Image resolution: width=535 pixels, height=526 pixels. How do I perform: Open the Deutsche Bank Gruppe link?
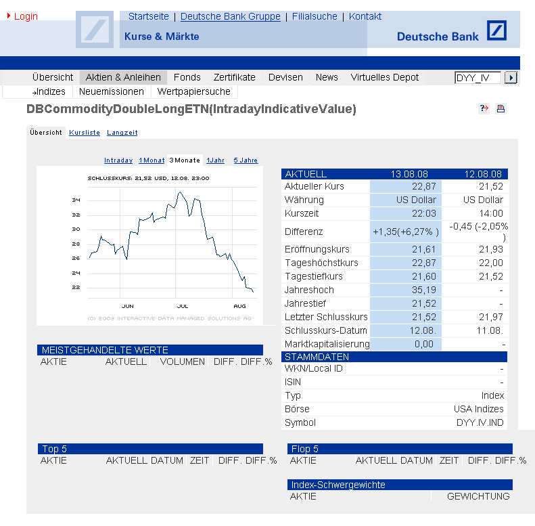[x=231, y=16]
